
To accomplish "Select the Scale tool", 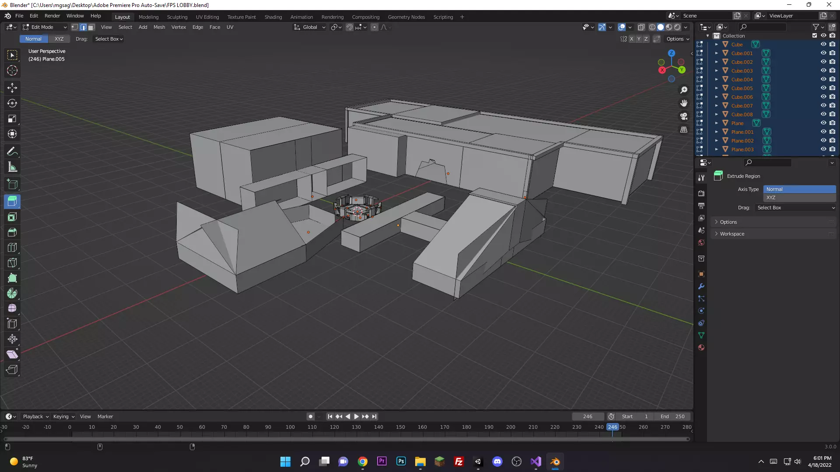I will click(12, 119).
